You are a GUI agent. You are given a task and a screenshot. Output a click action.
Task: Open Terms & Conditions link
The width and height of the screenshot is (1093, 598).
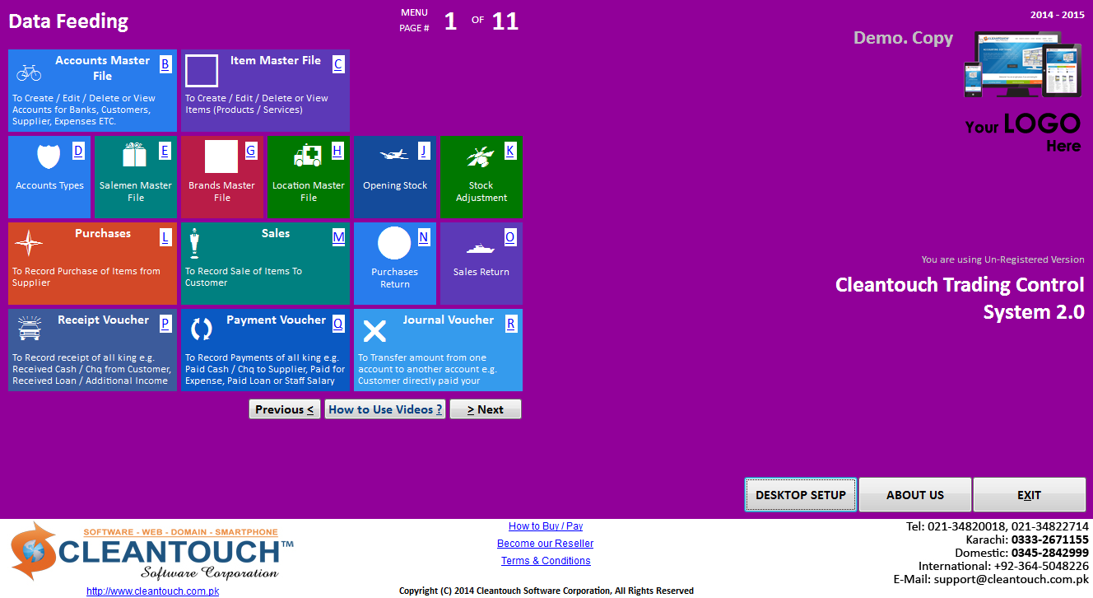(x=546, y=561)
